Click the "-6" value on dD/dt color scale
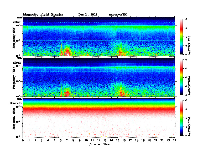This screenshot has height=161, width=208. 186,68
